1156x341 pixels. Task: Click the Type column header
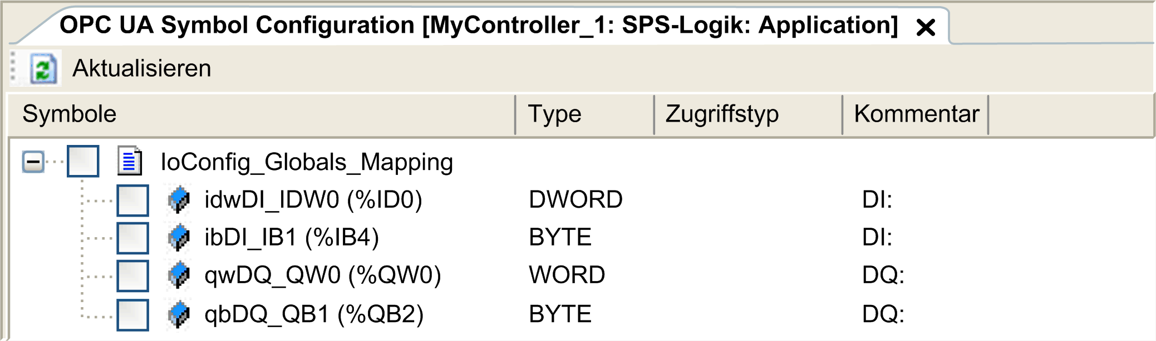(584, 114)
